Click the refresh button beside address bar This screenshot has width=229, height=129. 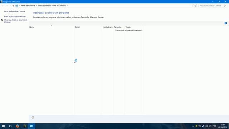click(195, 6)
